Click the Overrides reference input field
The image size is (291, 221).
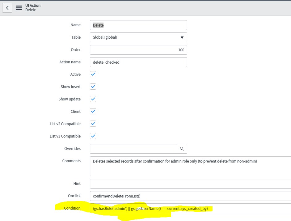click(x=133, y=149)
